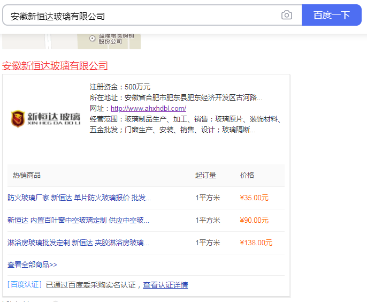Image resolution: width=367 pixels, height=302 pixels.
Task: Click 注册资金：500万元 text
Action: pyautogui.click(x=120, y=87)
